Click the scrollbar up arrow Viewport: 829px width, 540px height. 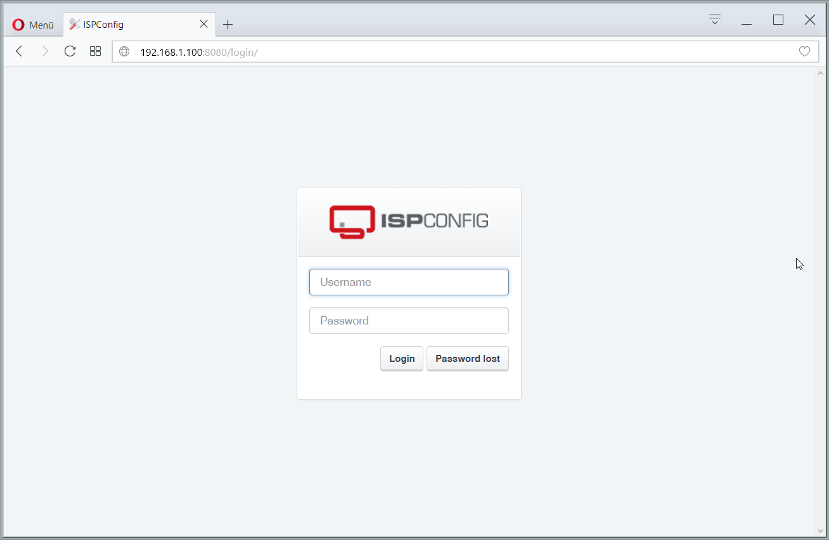pos(821,73)
